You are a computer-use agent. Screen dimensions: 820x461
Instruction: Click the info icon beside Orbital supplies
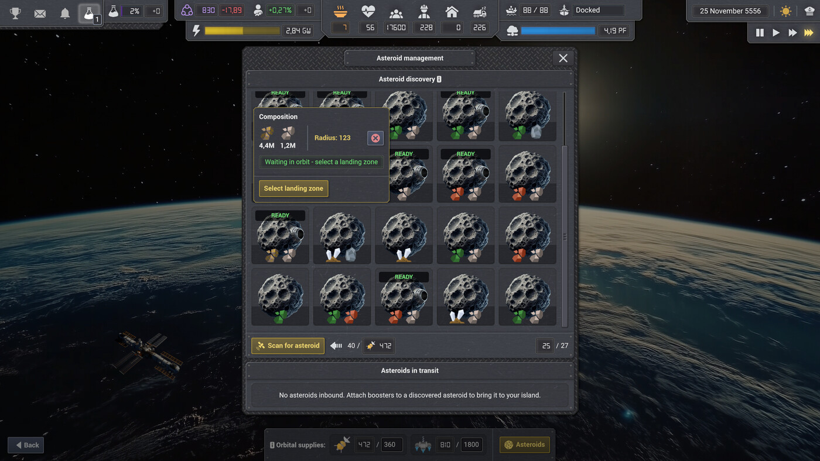272,445
